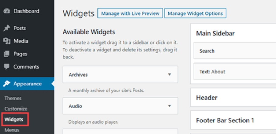Expand the Header widget area
276x134 pixels.
233,98
